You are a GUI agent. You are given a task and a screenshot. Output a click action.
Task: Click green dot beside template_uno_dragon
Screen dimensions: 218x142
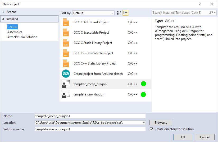tap(143, 94)
